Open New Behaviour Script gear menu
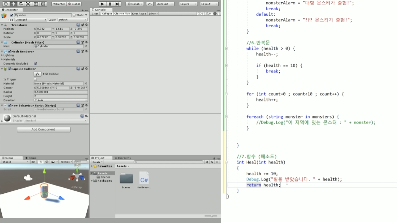The width and height of the screenshot is (397, 223). tap(87, 106)
